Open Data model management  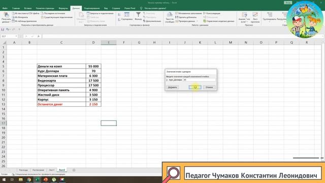tap(219, 21)
